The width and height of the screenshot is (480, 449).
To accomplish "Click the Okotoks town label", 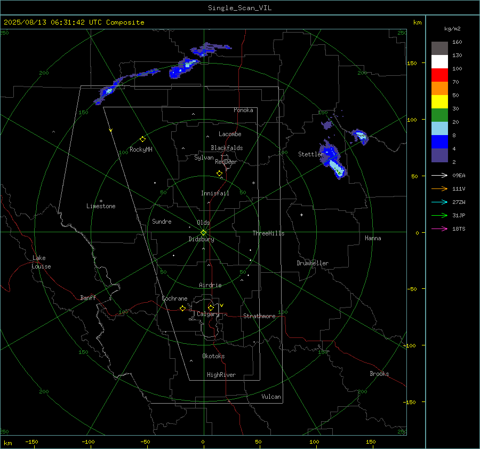I will pos(213,356).
